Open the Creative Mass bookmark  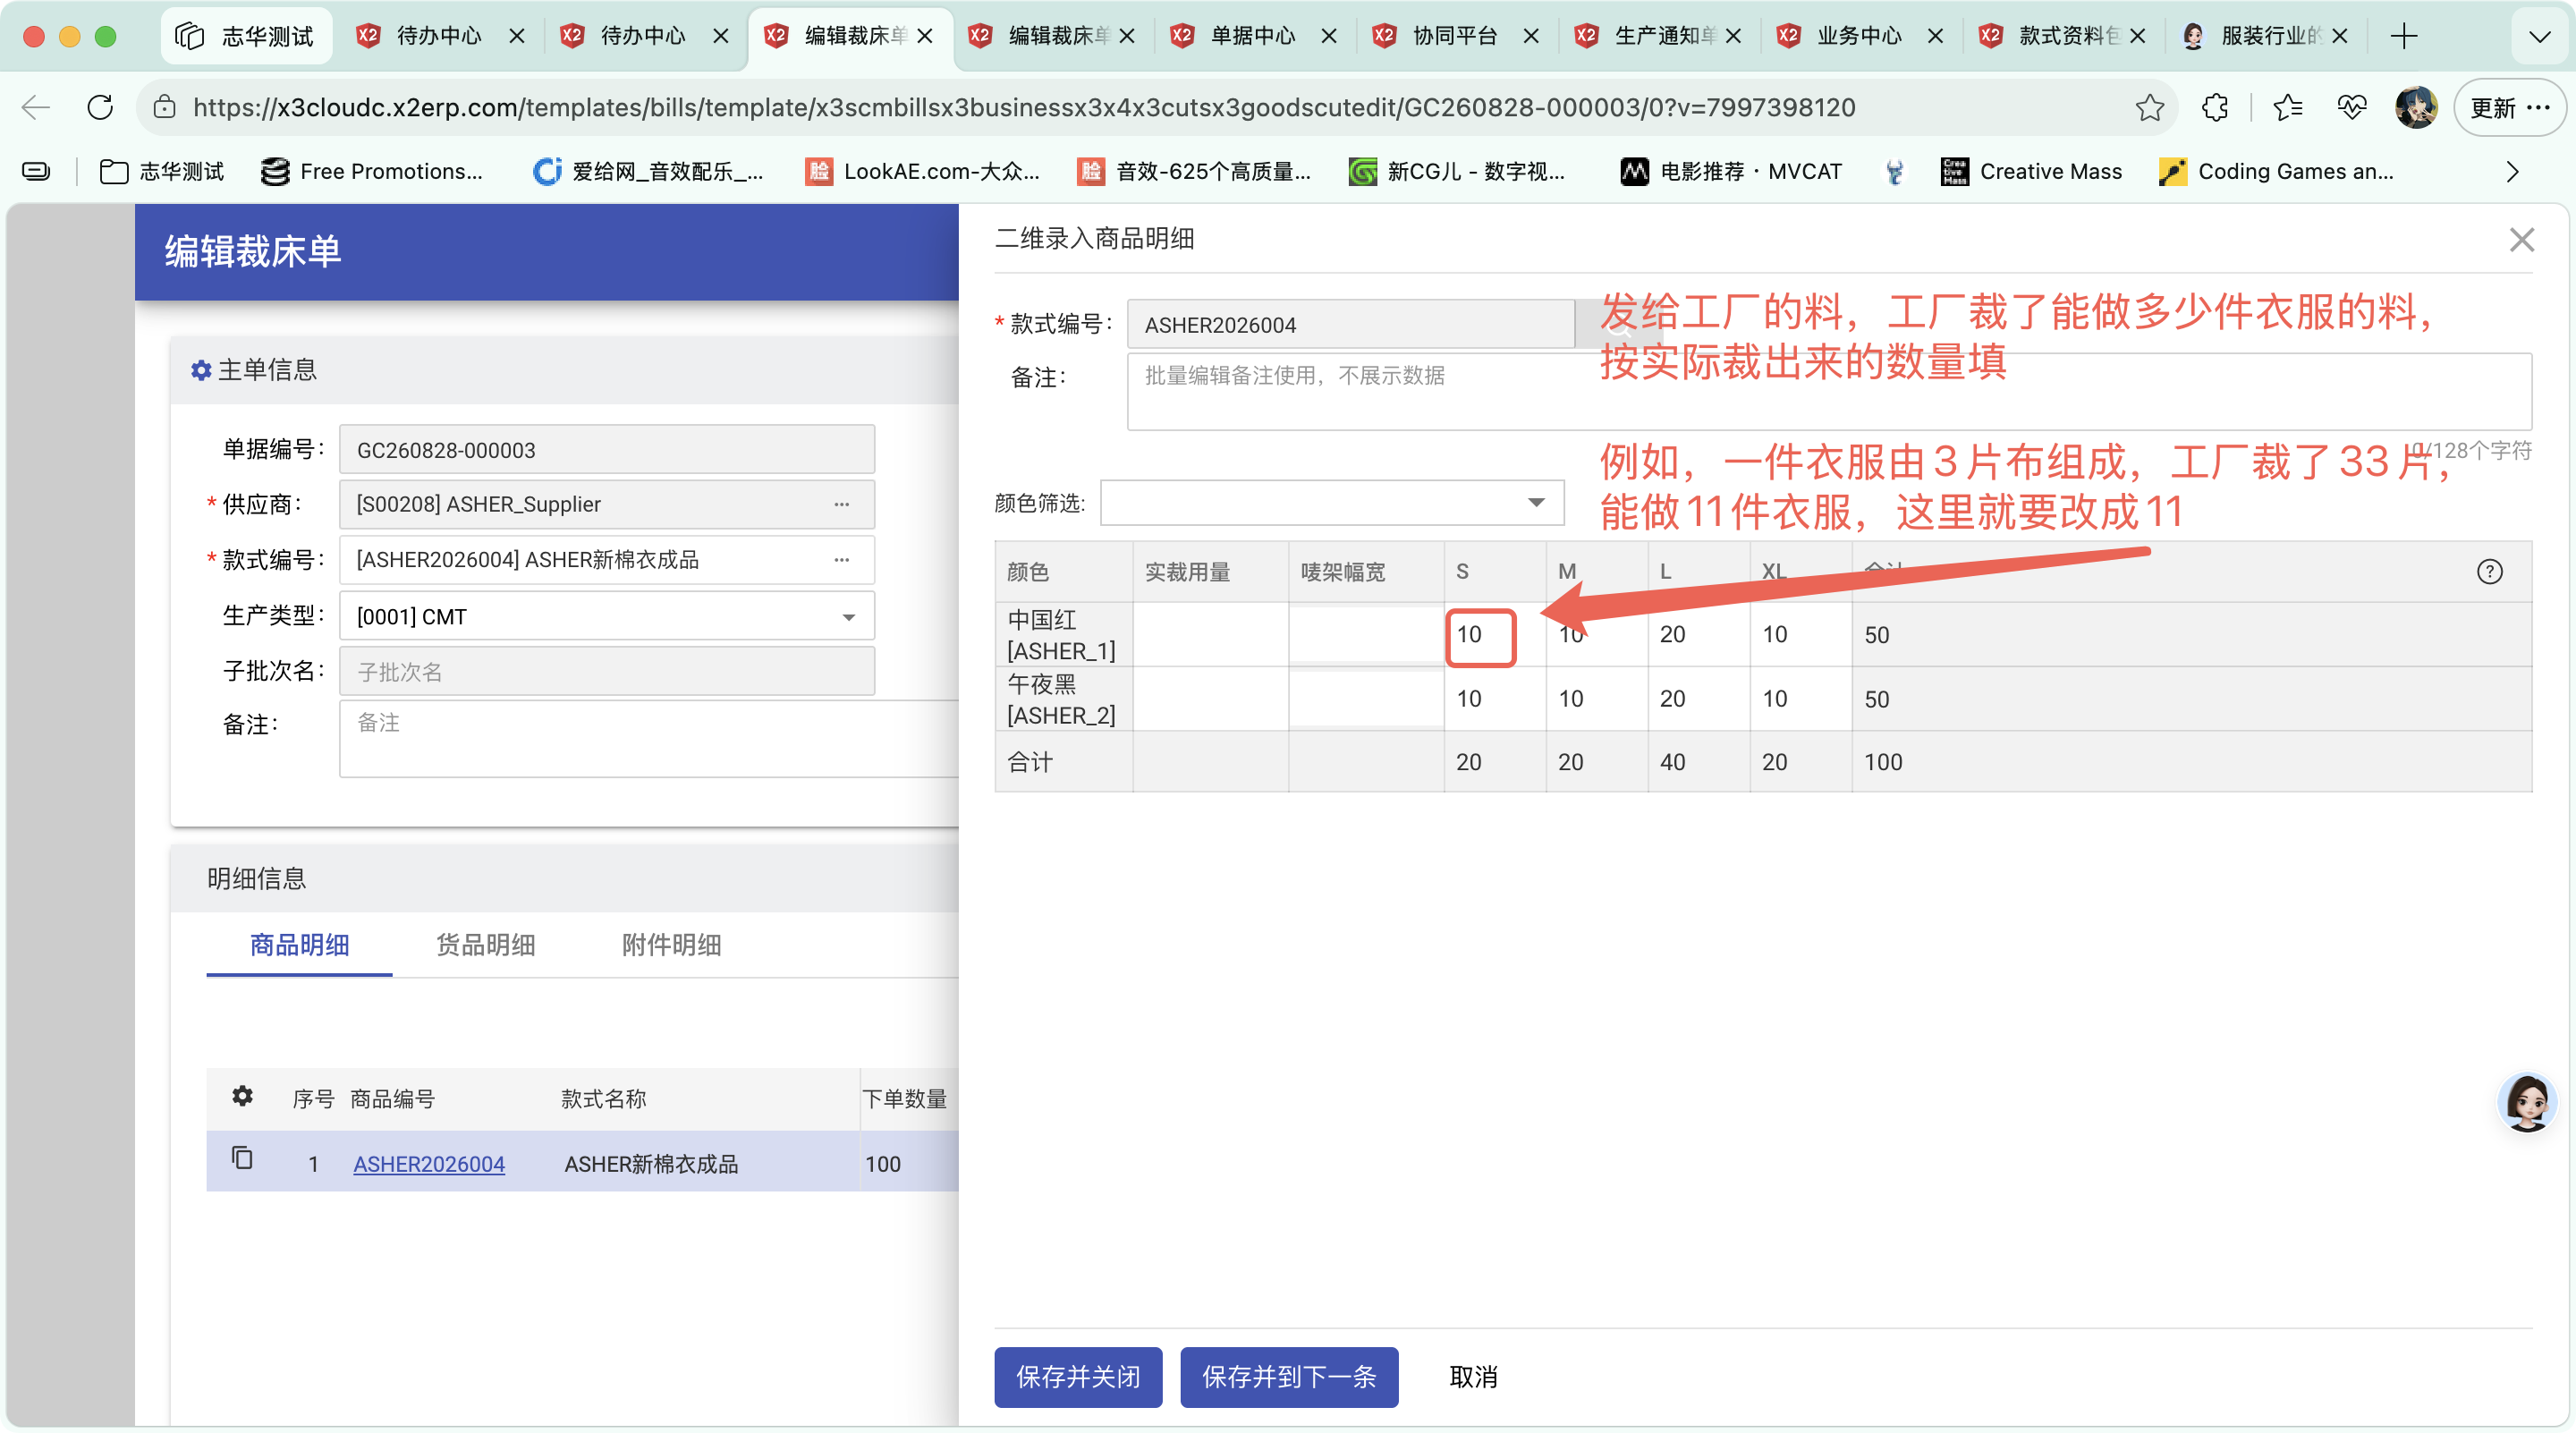coord(2031,172)
